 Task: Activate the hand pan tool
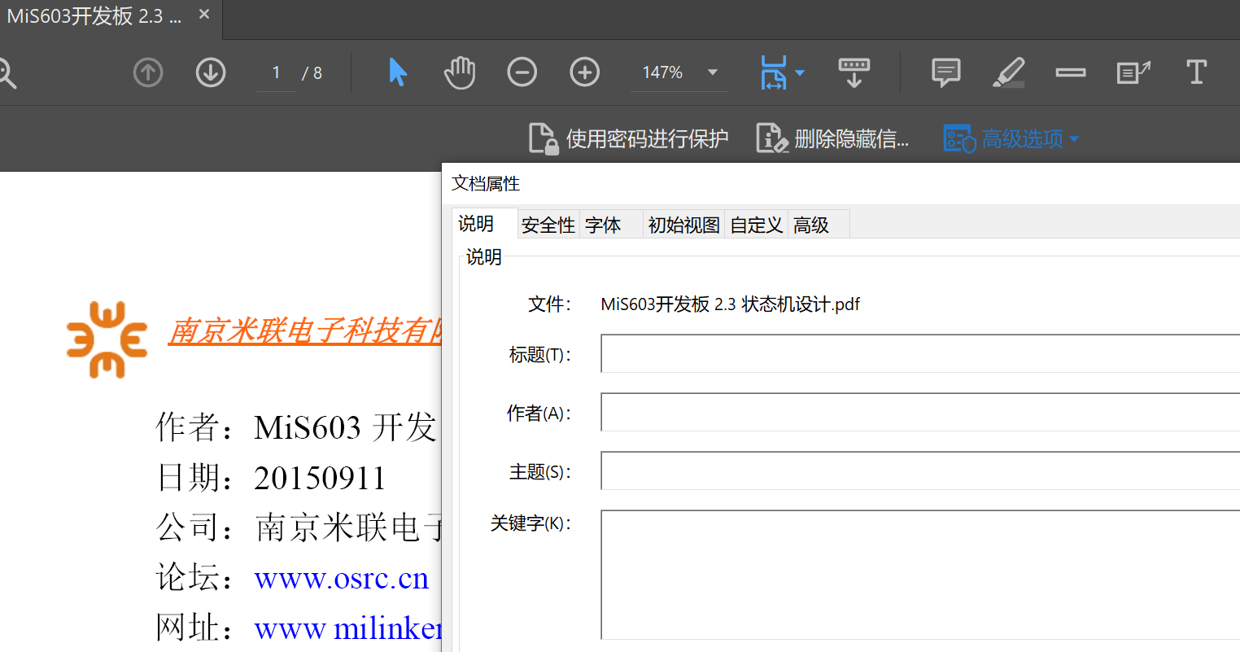(460, 72)
